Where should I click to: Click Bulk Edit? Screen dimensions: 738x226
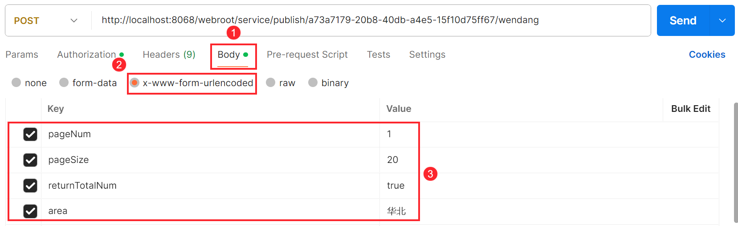click(690, 109)
